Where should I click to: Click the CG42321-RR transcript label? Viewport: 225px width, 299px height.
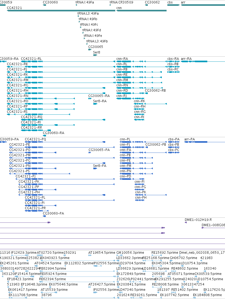(x=31, y=127)
